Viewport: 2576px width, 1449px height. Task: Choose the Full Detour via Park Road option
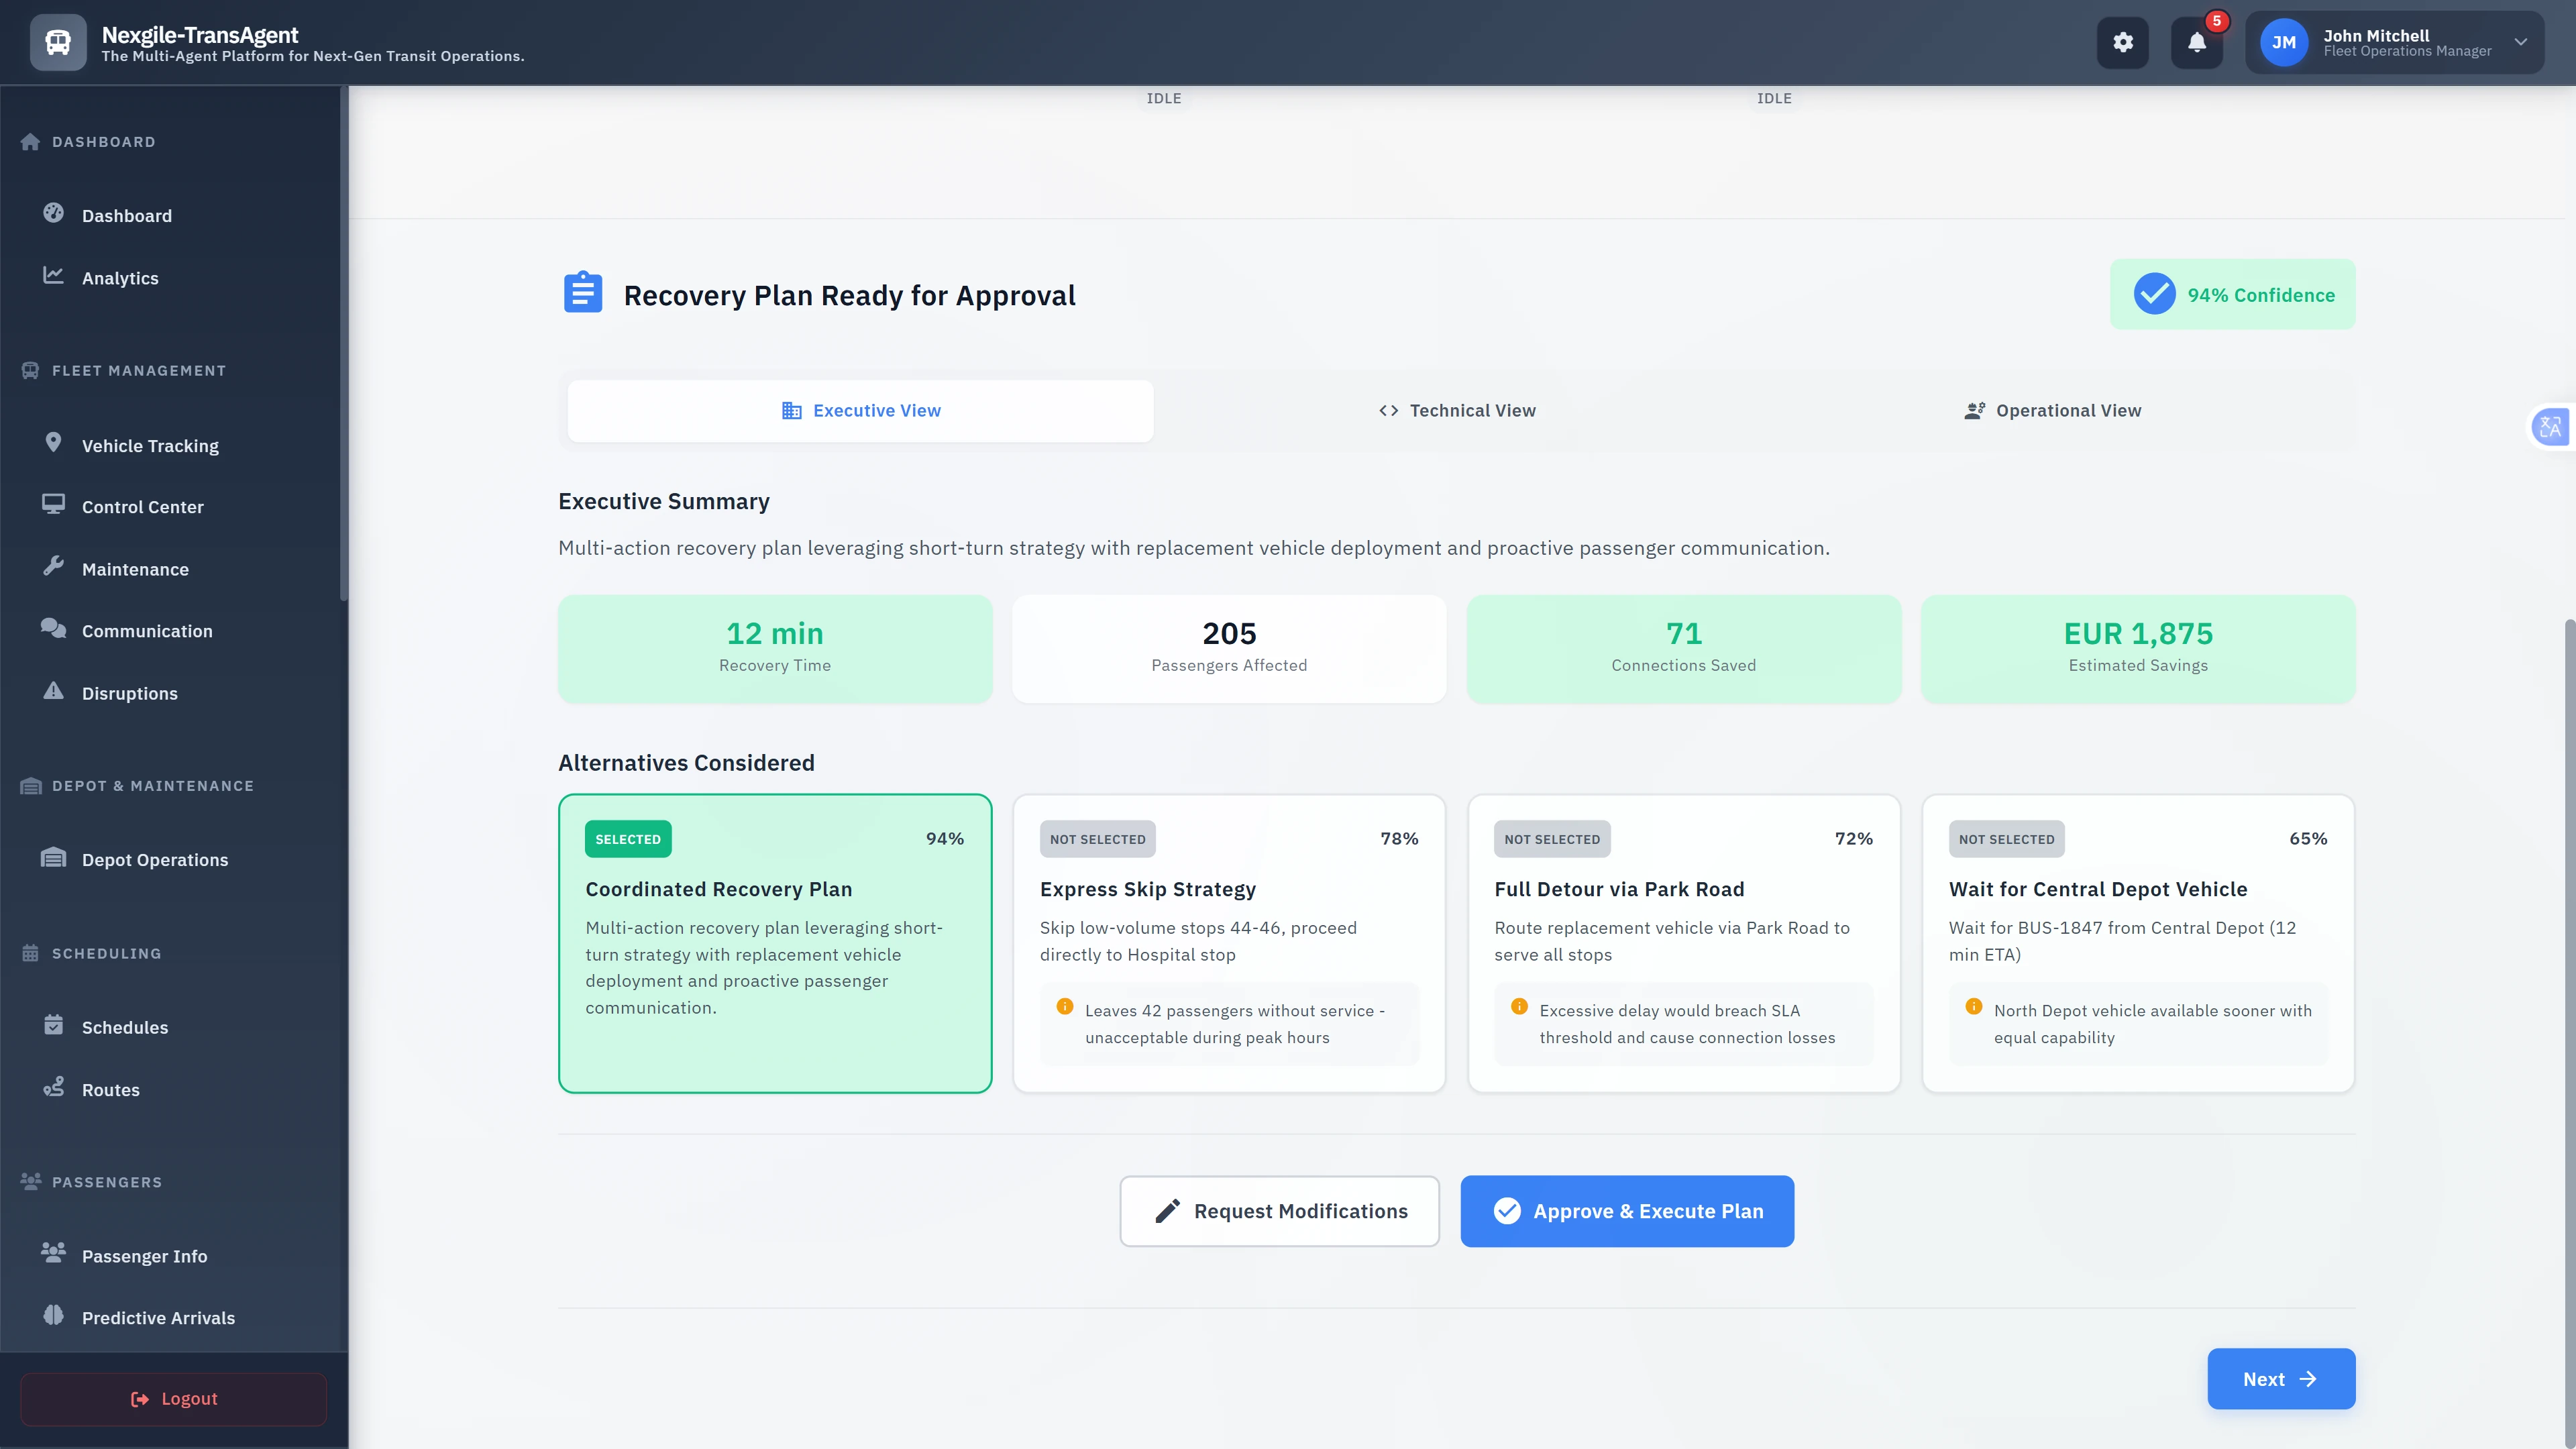(x=1683, y=942)
